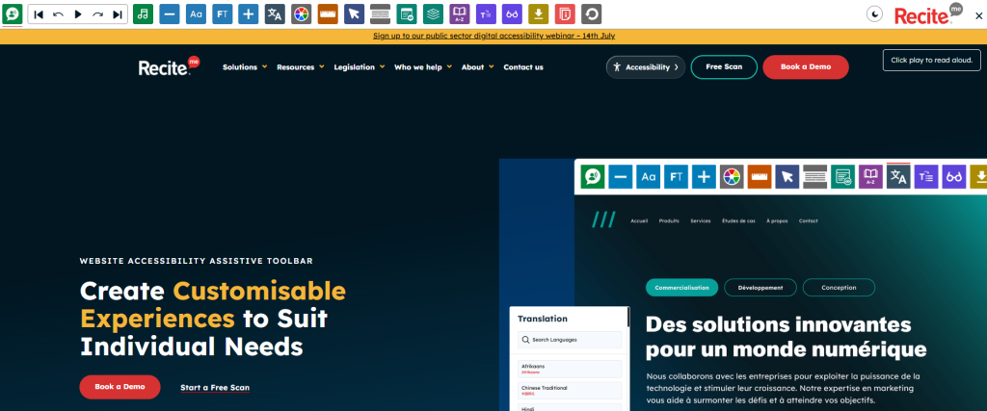Close the Recite Me toolbar with X
This screenshot has width=987, height=411.
tap(978, 16)
